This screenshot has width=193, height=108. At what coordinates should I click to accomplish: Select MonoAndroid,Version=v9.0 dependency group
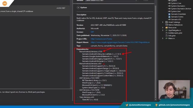tap(90, 64)
